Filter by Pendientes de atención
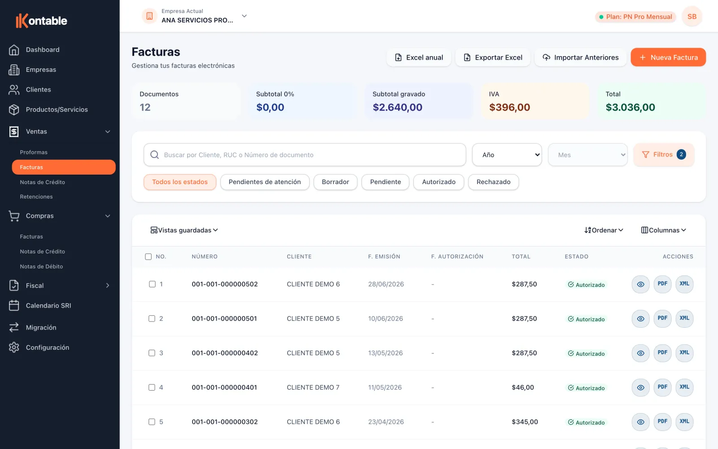Screen dimensions: 718x449 click(x=265, y=182)
